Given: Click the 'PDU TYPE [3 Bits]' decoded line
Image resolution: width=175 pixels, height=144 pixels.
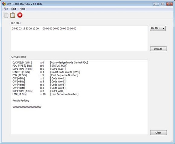Looking at the screenshot, I should (40, 66).
